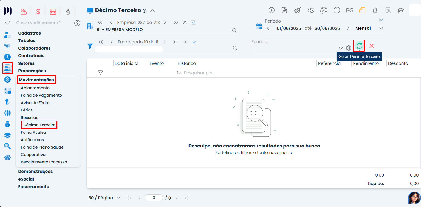Go to next Empresa arrow
This screenshot has width=421, height=207.
pyautogui.click(x=165, y=22)
